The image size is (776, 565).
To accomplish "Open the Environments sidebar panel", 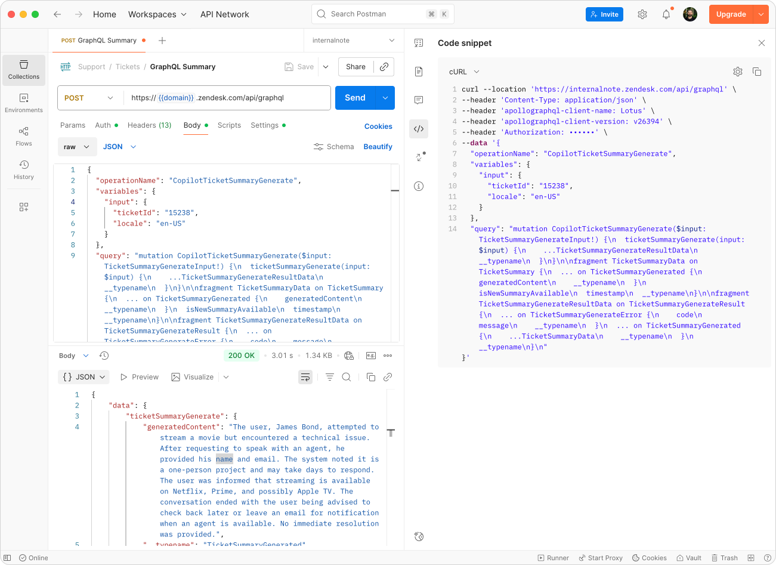I will 24,103.
